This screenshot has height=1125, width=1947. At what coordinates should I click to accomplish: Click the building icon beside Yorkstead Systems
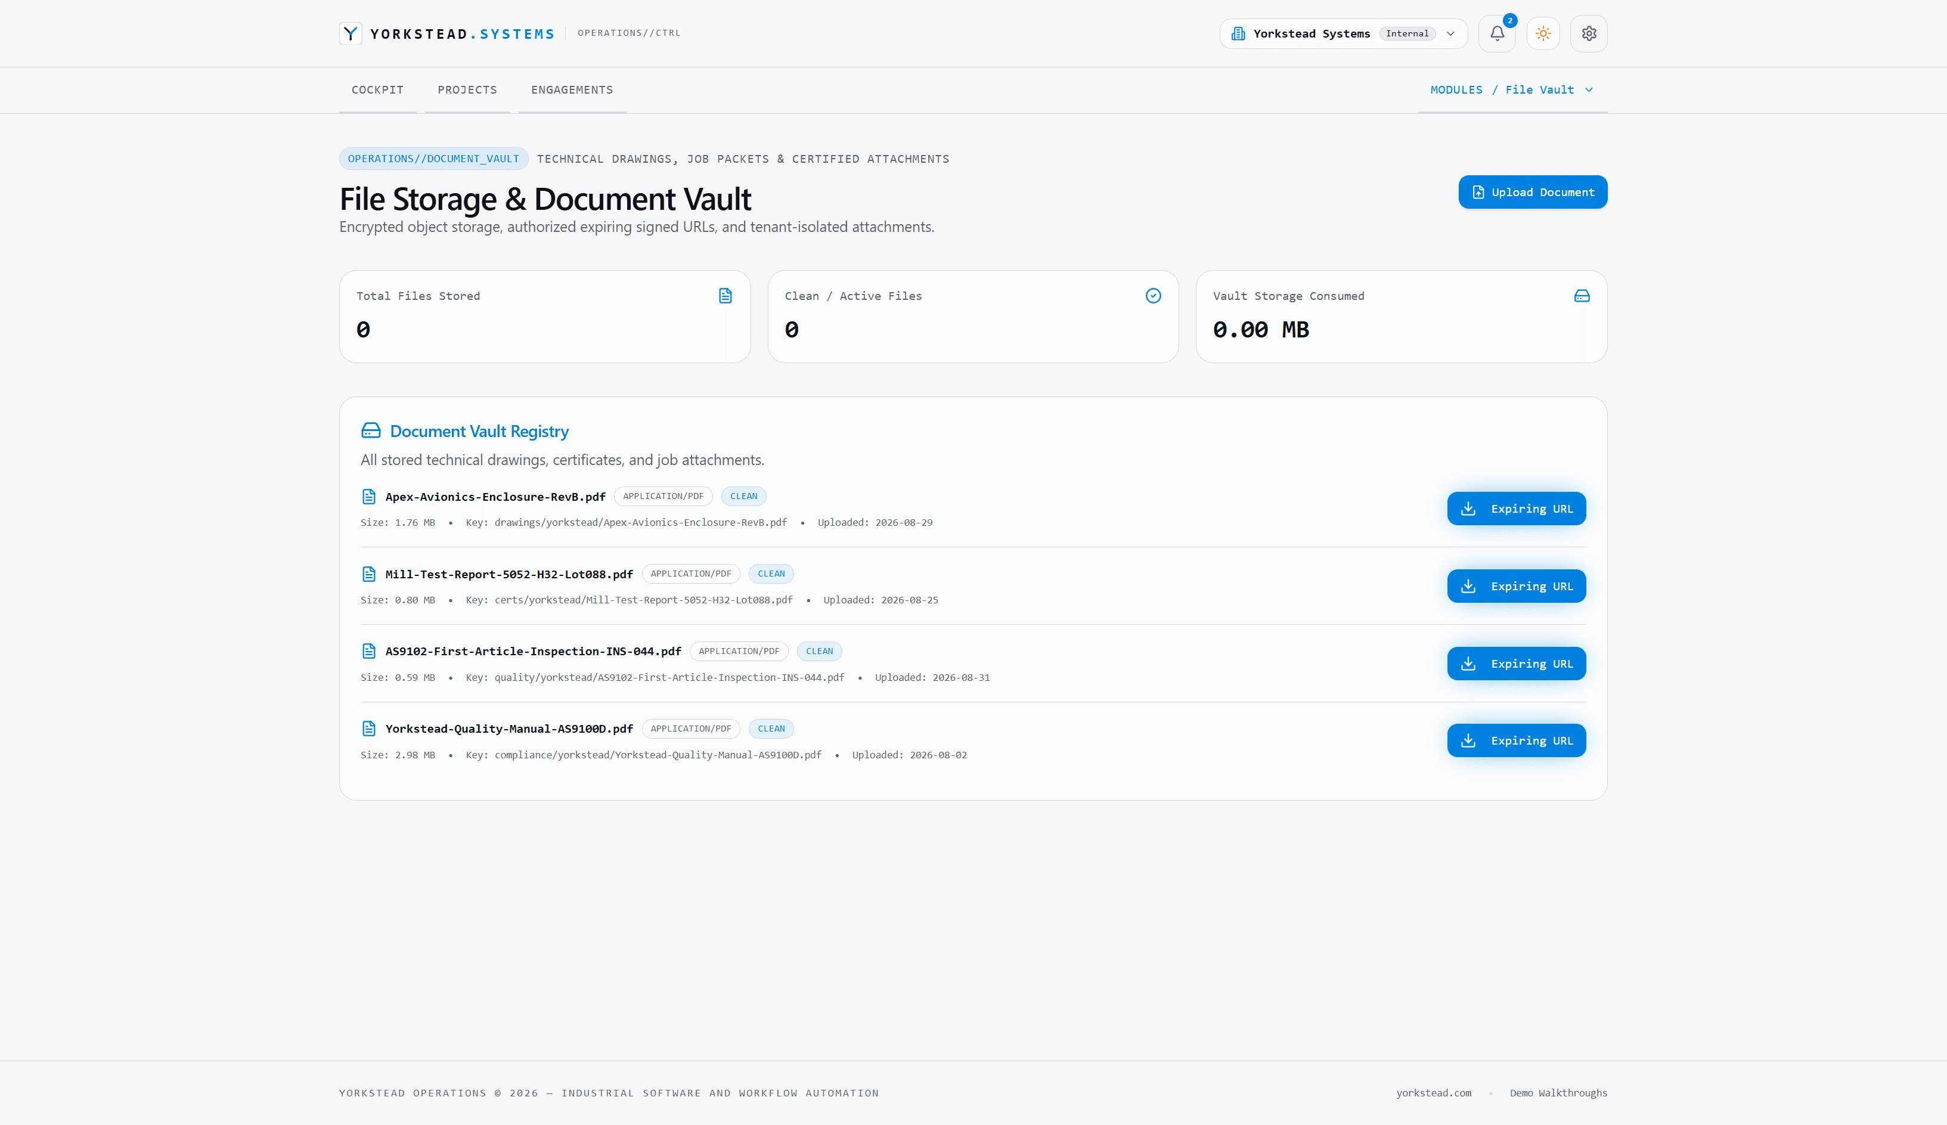1238,33
